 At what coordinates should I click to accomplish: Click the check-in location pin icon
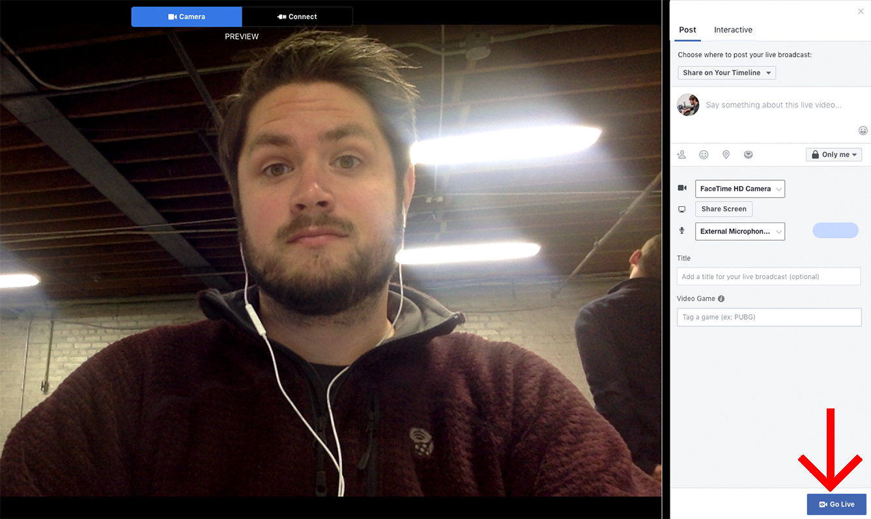point(726,155)
